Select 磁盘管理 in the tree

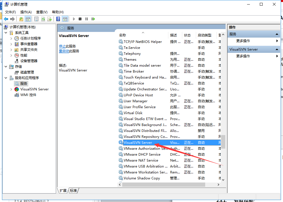pos(27,72)
